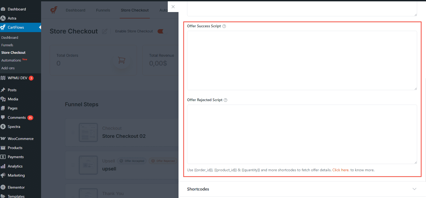The height and width of the screenshot is (198, 426).
Task: Click the help icon beside Offer Success Script
Action: point(224,26)
